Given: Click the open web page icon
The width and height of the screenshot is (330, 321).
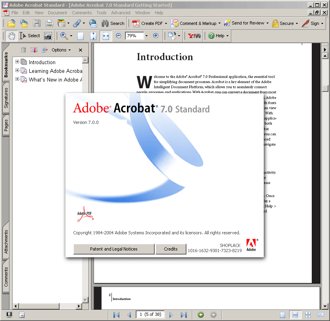Looking at the screenshot, I should (x=24, y=23).
